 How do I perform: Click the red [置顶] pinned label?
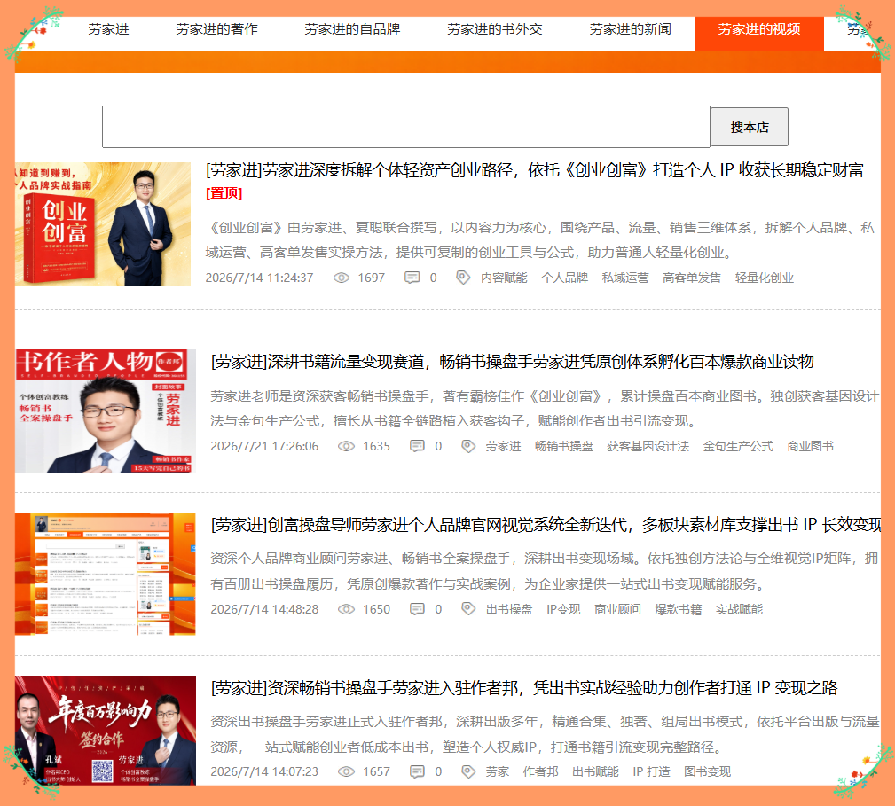tap(224, 193)
